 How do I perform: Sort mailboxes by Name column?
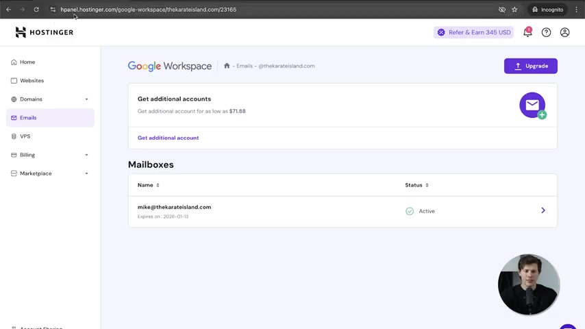[149, 185]
